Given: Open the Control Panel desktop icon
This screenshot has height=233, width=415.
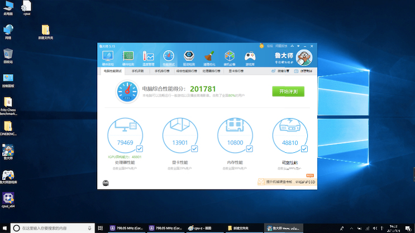Looking at the screenshot, I should point(8,81).
